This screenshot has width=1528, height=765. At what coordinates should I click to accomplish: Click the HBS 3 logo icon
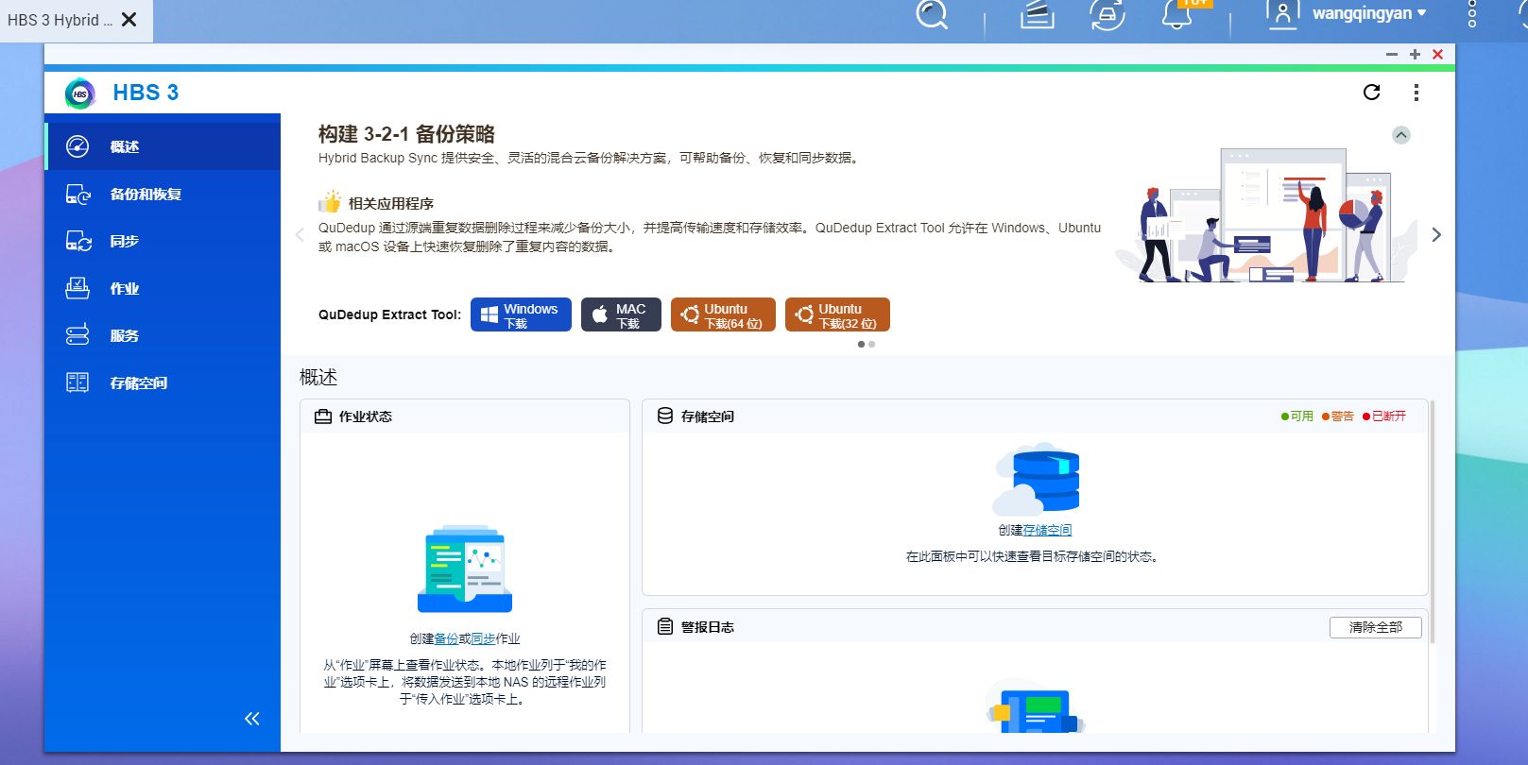[x=80, y=93]
